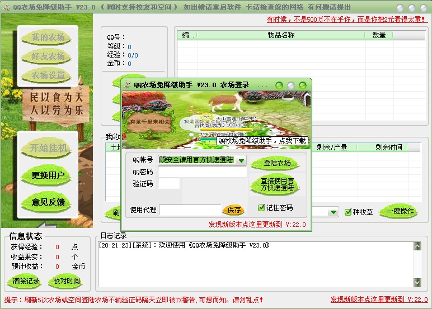432x309 pixels.
Task: Sort by 数量 column header
Action: [x=379, y=35]
